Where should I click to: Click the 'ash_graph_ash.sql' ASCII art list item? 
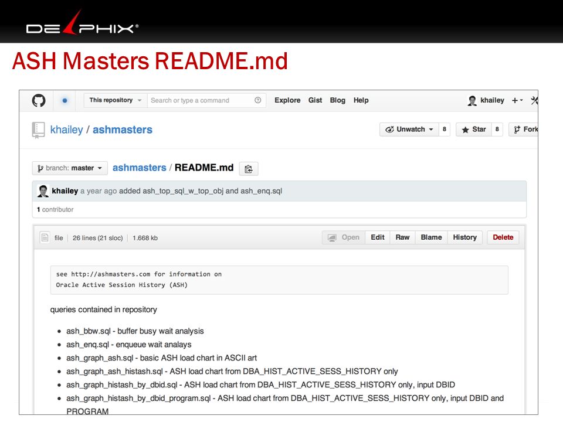[162, 358]
